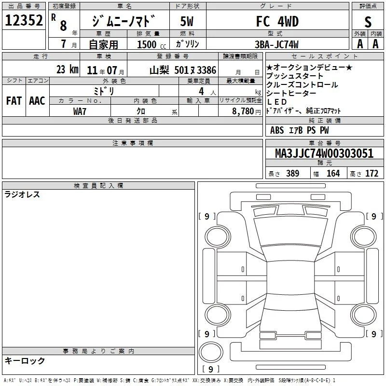Click the front-right wheel circle in diagram
Viewport: 386px width, 386px height.
tap(364, 237)
